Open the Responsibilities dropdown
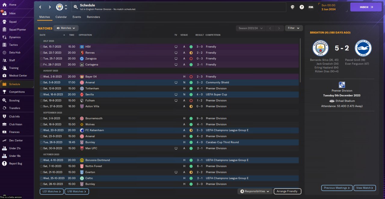 pos(255,191)
